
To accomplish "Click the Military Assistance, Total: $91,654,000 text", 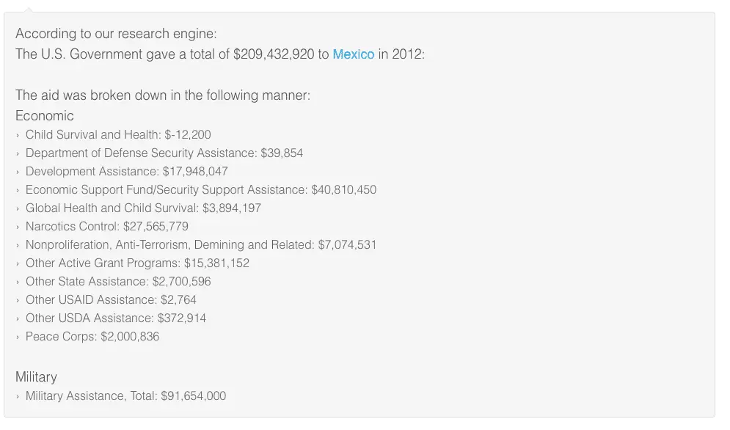I will pos(125,396).
